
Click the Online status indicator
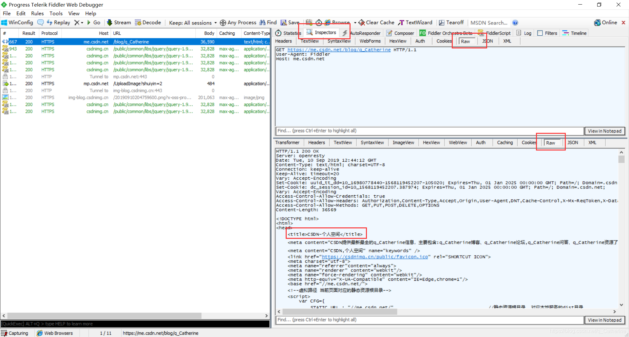pos(605,23)
